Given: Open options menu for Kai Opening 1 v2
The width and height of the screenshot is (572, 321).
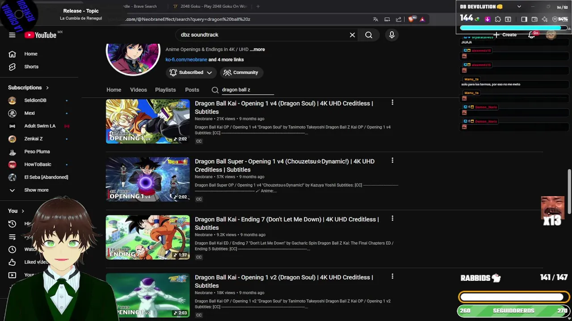Looking at the screenshot, I should [392, 276].
